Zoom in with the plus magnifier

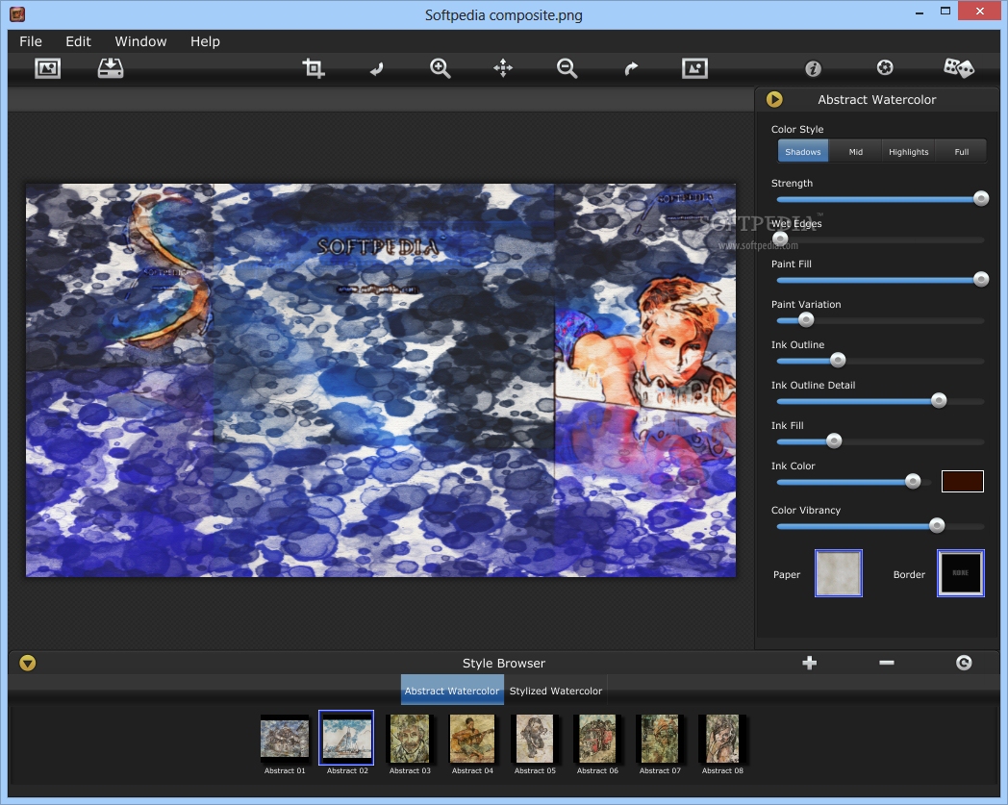tap(440, 68)
